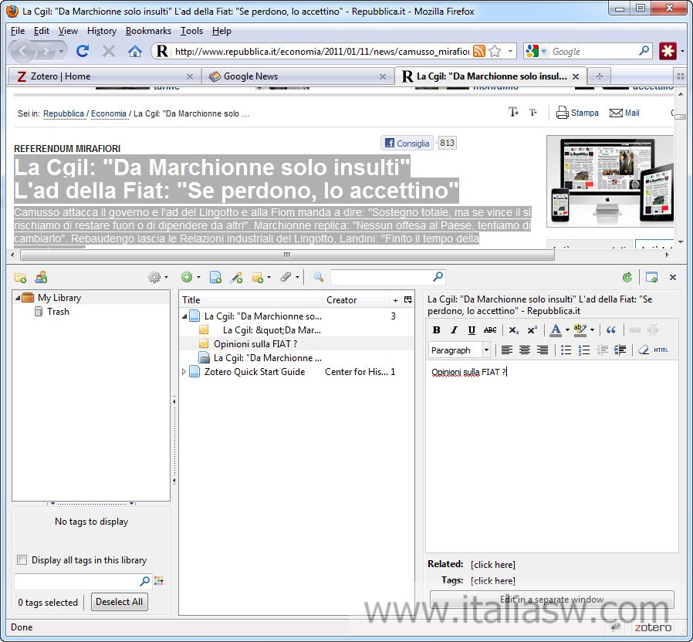Viewport: 693px width, 642px height.
Task: Toggle strikethrough formatting in the note
Action: point(490,329)
